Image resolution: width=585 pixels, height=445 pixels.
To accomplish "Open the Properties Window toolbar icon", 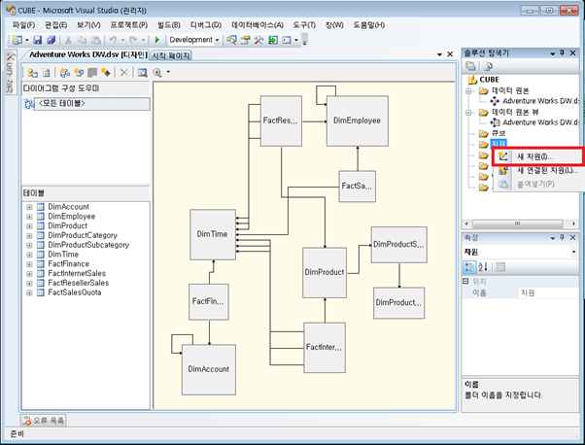I will (245, 40).
